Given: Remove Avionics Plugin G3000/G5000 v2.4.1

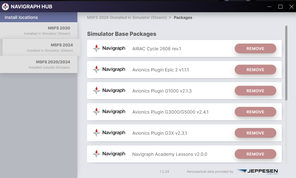Looking at the screenshot, I should click(x=255, y=112).
